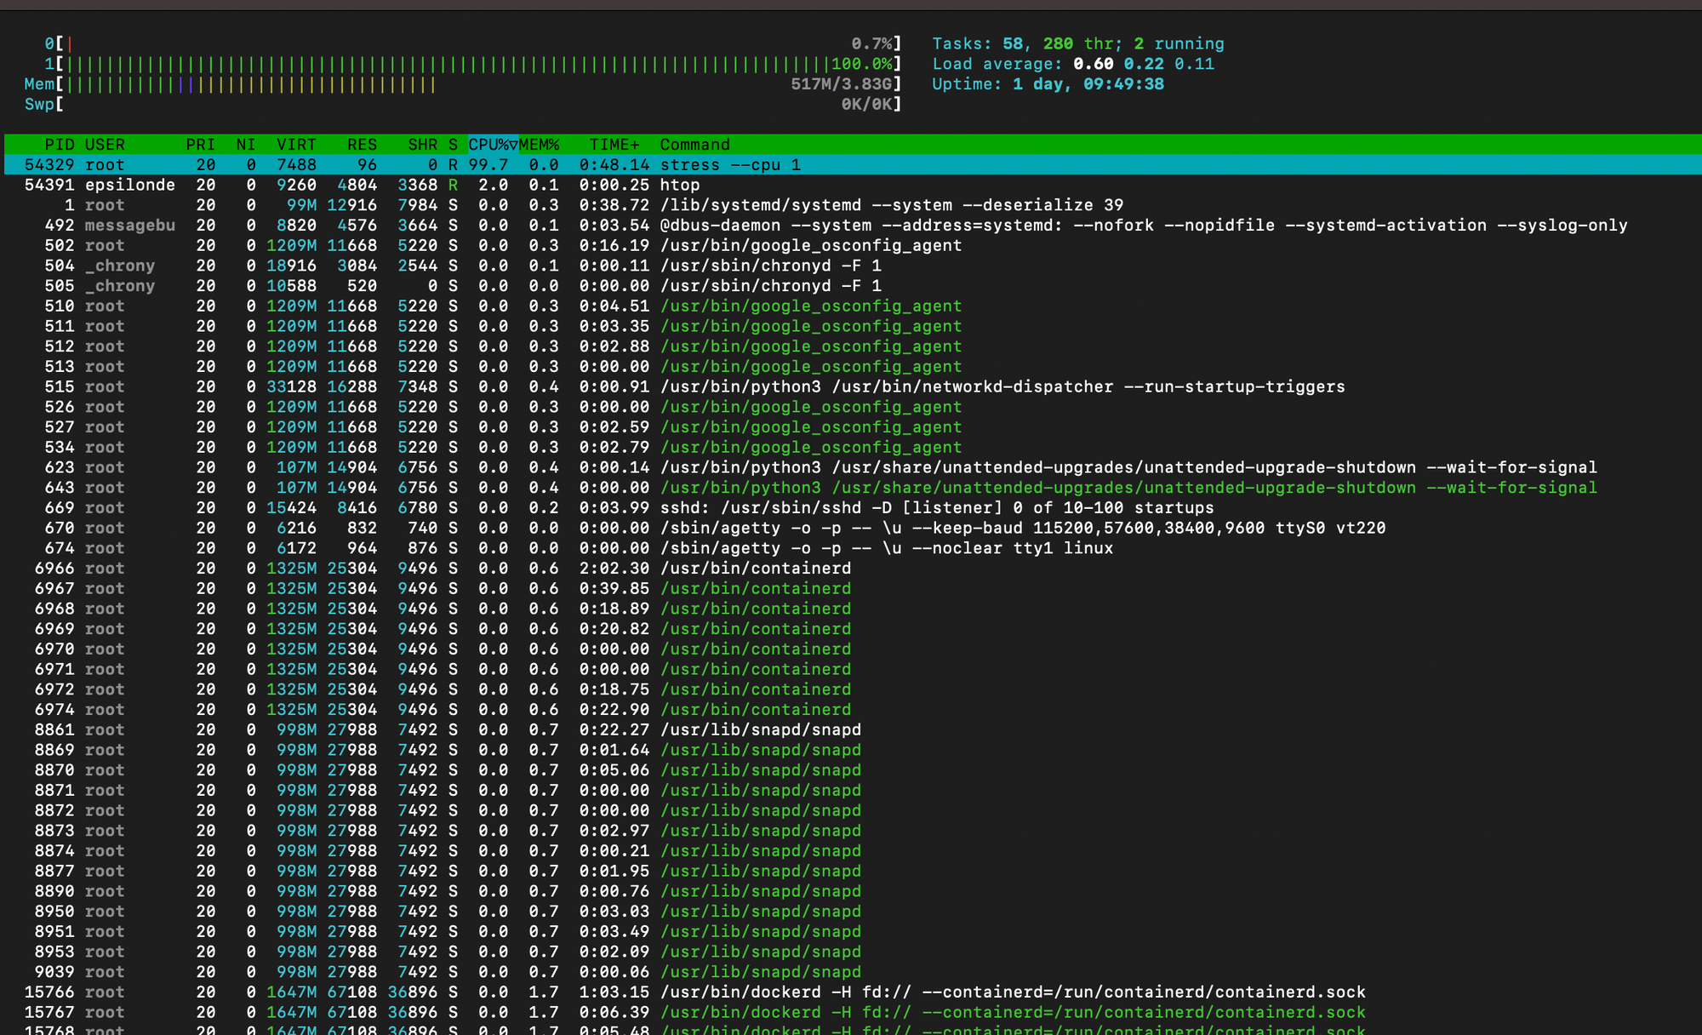1702x1035 pixels.
Task: Select snapd thread PID 9039
Action: click(x=853, y=972)
